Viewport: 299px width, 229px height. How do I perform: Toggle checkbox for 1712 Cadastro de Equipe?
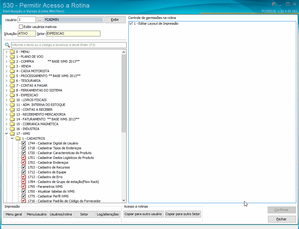point(24,172)
